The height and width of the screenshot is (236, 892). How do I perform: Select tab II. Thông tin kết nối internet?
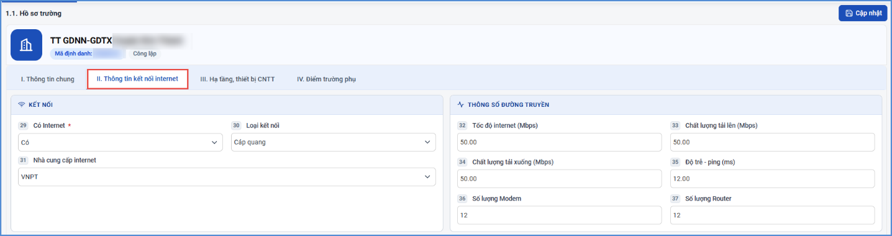click(x=137, y=79)
